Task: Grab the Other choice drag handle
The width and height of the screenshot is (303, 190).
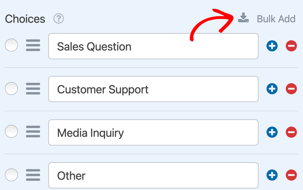Action: click(33, 175)
